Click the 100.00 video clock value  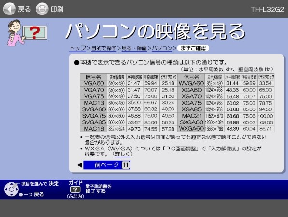(x=265, y=116)
